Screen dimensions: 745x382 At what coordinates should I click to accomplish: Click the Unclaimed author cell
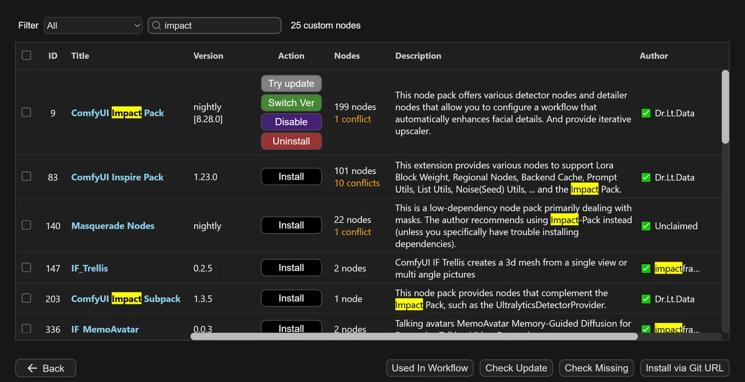click(676, 226)
